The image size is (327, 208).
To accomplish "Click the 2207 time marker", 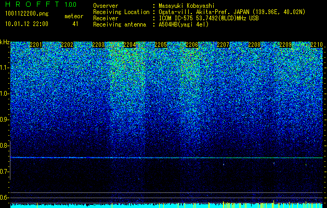I will 223,45.
